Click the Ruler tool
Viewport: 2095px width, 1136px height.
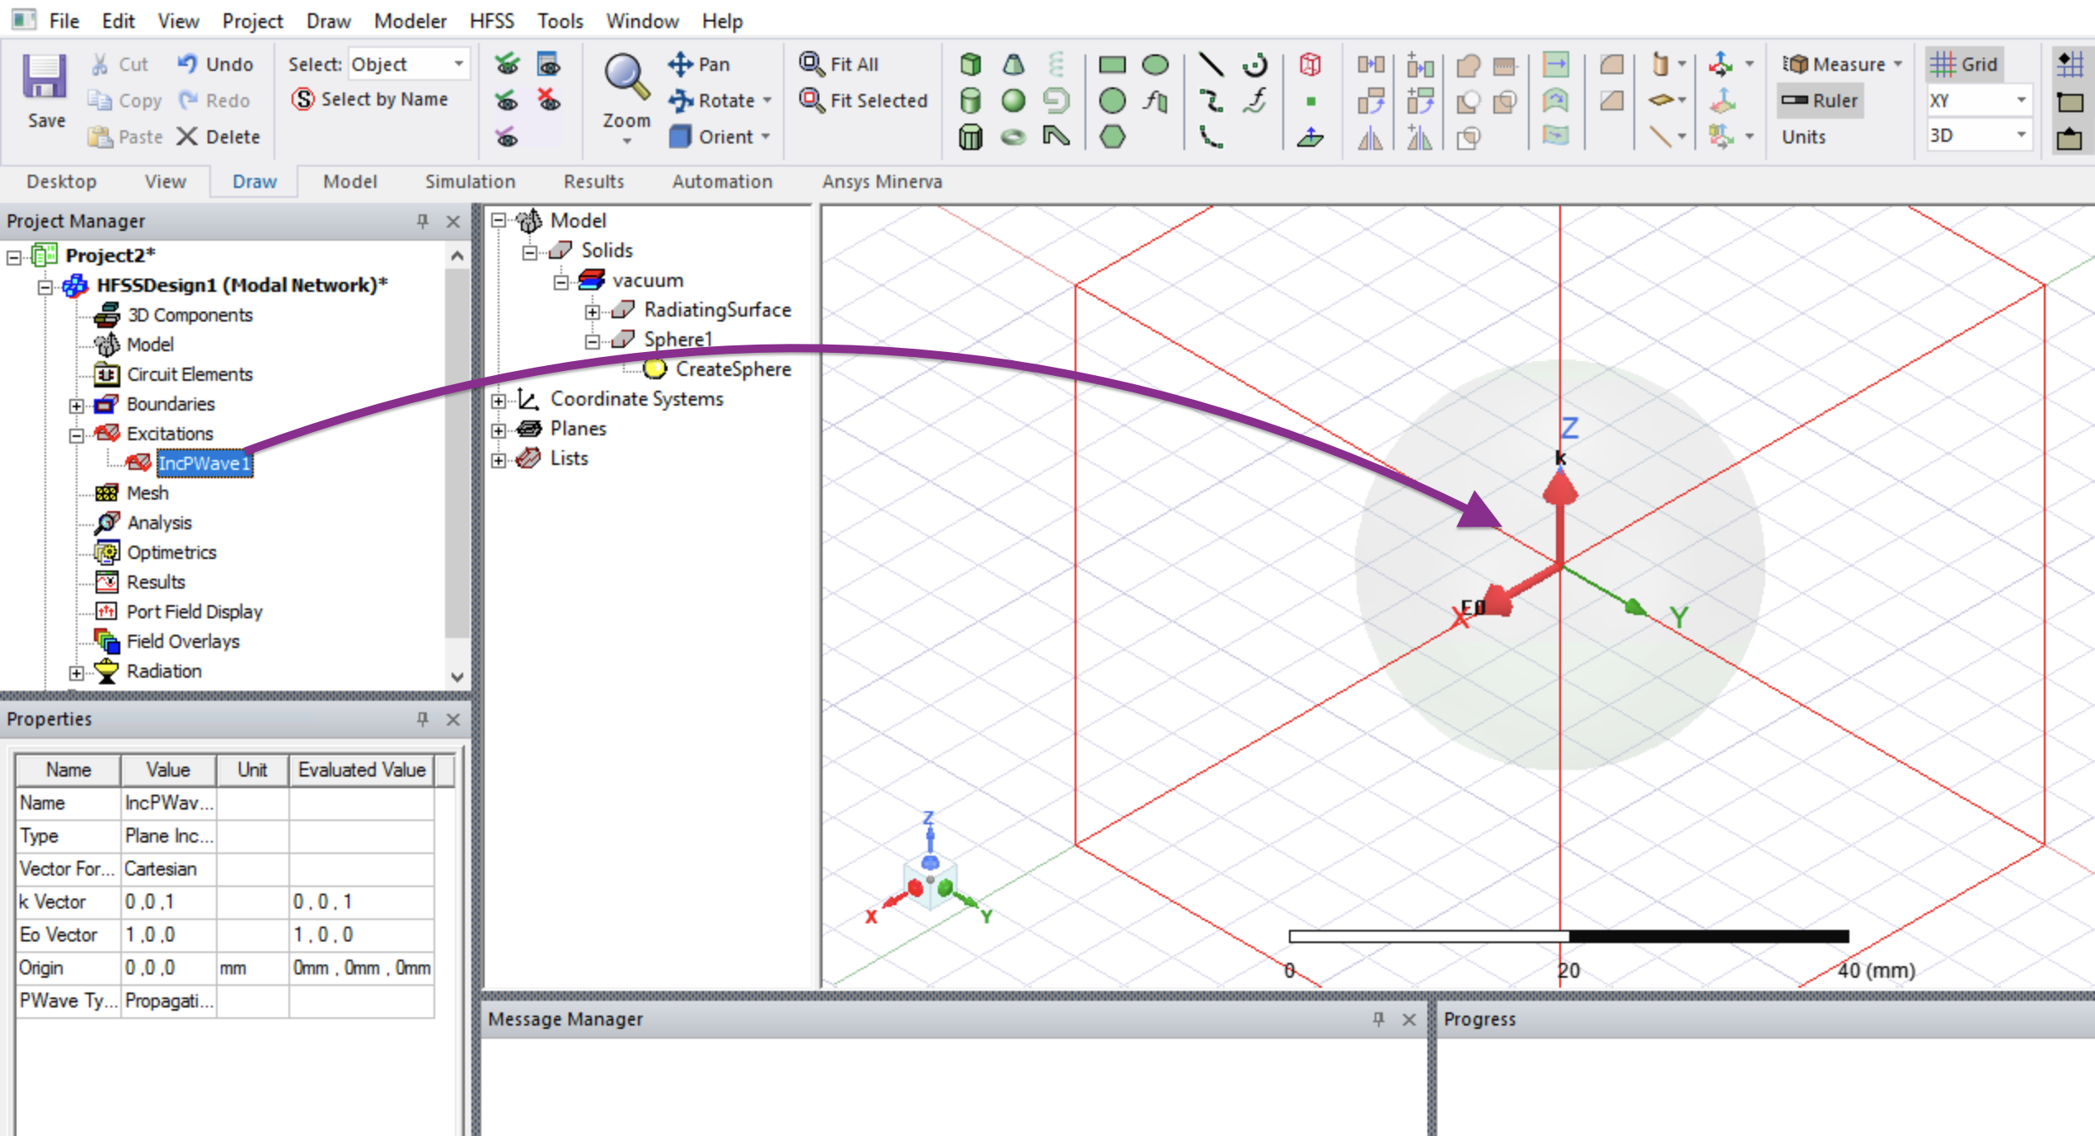[x=1820, y=101]
